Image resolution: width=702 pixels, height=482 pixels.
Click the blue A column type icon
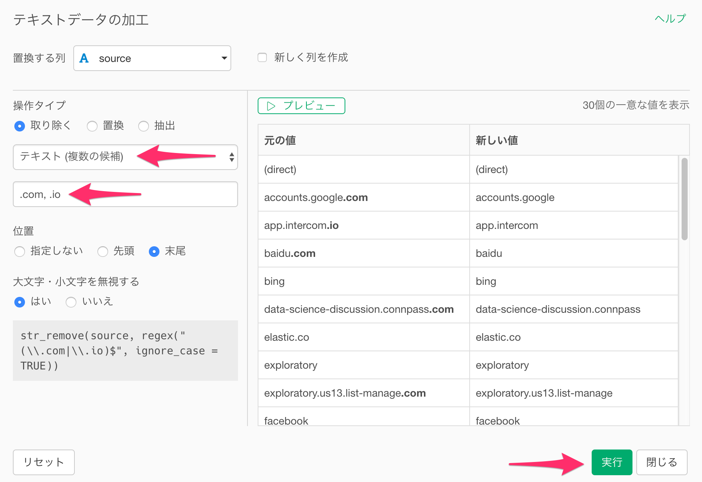pyautogui.click(x=84, y=58)
